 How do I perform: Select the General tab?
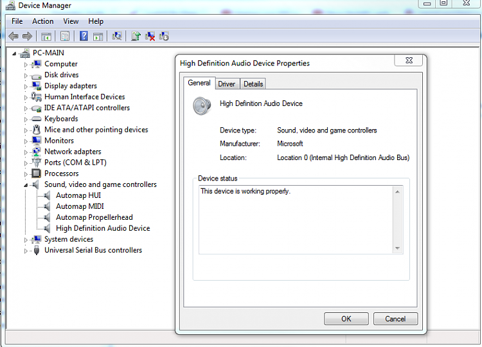click(x=199, y=83)
